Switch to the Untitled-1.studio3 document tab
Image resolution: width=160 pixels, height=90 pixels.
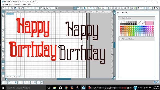click(x=13, y=77)
